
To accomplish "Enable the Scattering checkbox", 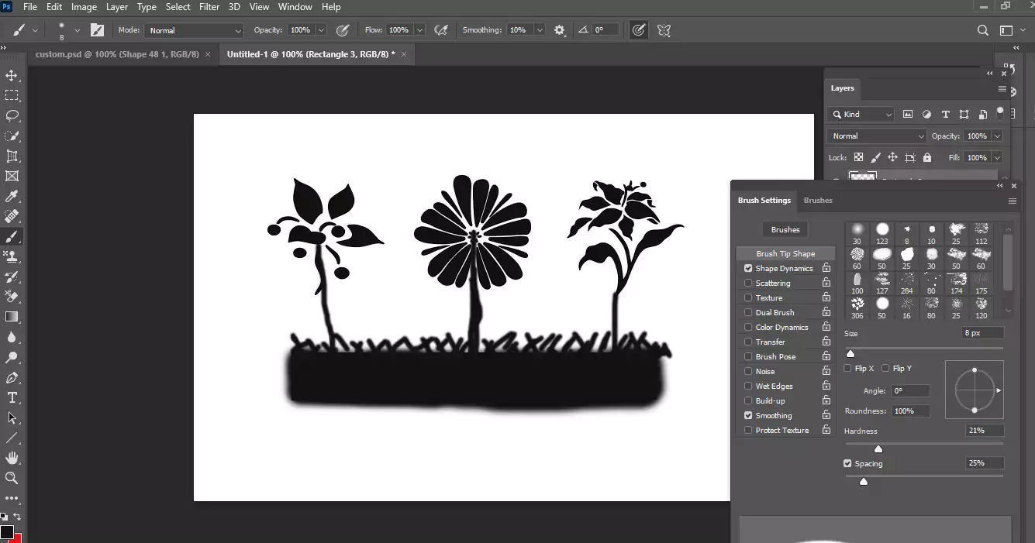I will [x=748, y=284].
